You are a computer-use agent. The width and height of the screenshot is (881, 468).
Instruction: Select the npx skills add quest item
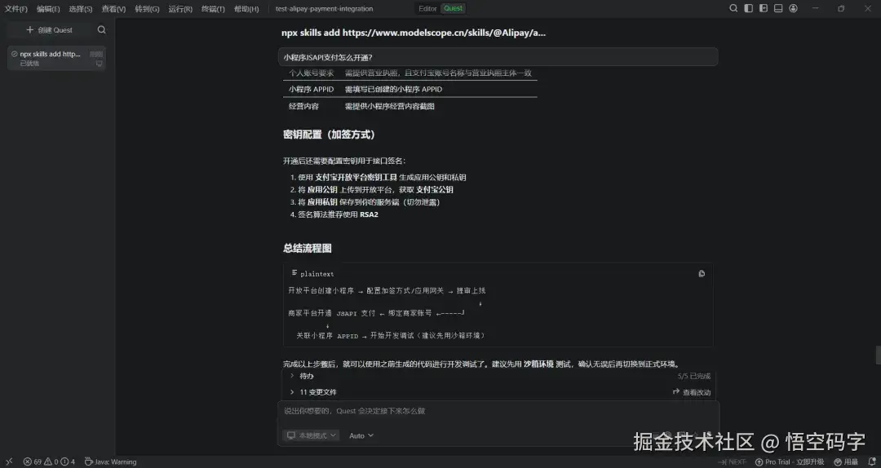tap(56, 58)
